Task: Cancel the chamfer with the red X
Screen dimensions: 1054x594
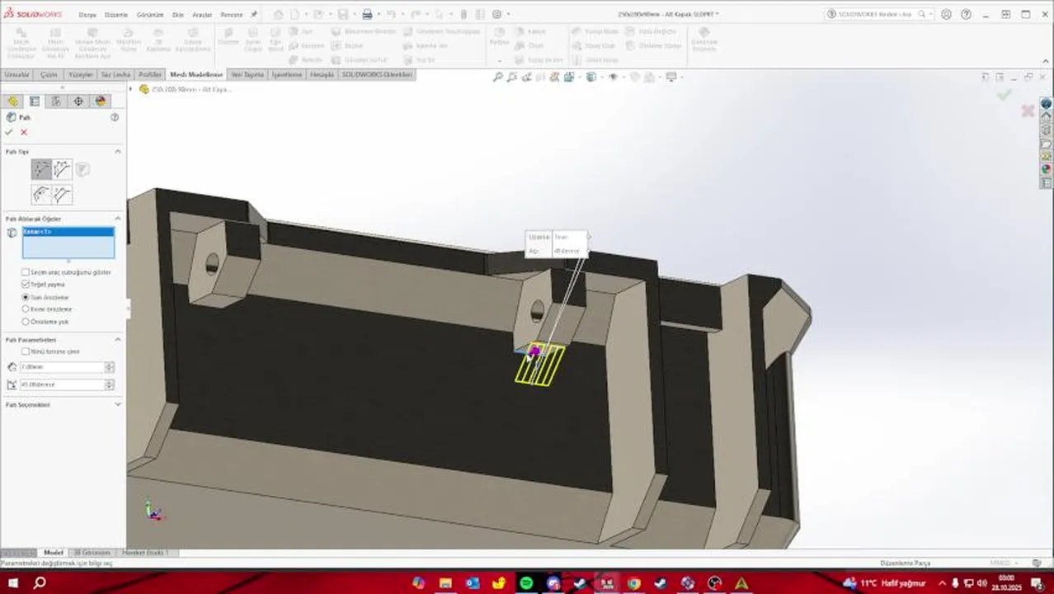Action: coord(24,132)
